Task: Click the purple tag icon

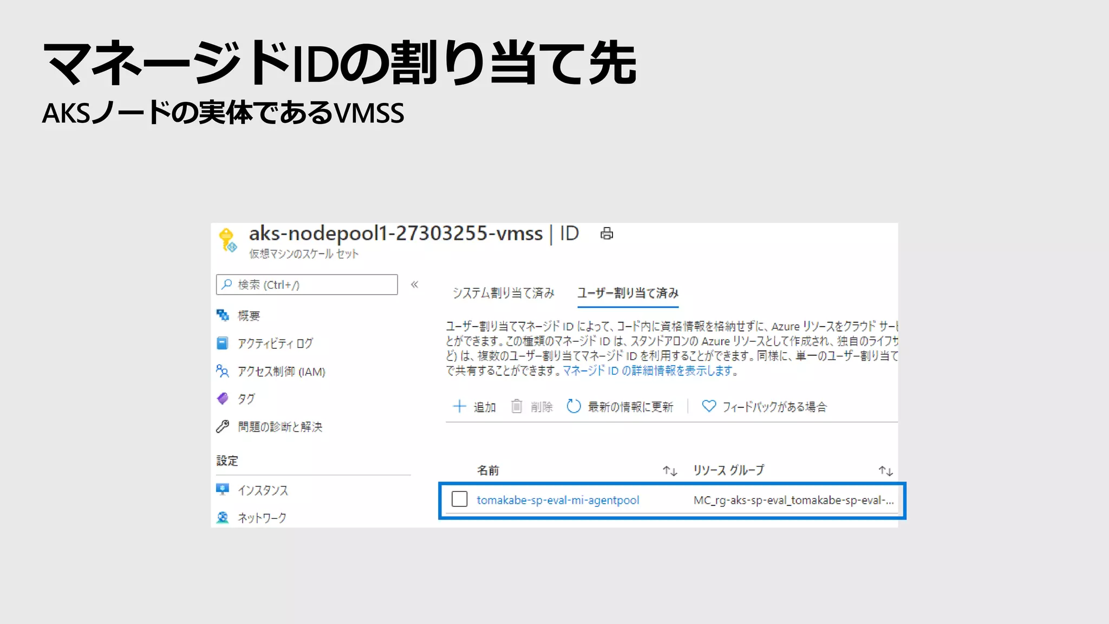Action: pos(223,399)
